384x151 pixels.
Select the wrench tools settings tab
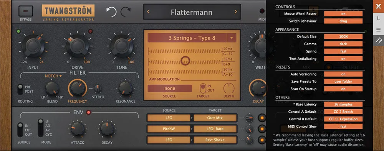(378, 40)
